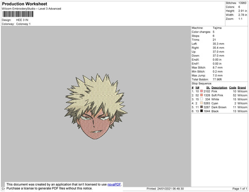Click the 'Description' column header
The image size is (249, 192).
pyautogui.click(x=219, y=88)
